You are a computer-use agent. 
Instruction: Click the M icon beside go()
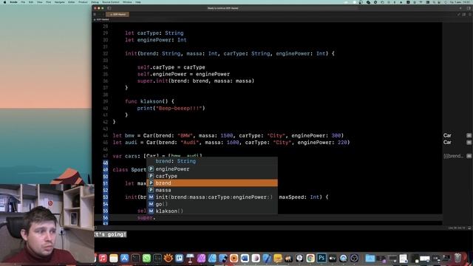click(x=151, y=204)
